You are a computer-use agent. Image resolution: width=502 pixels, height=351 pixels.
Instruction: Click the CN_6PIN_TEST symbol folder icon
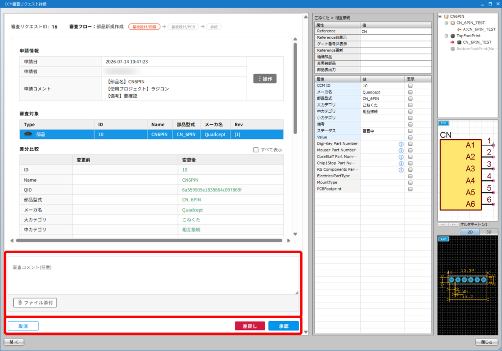point(452,23)
